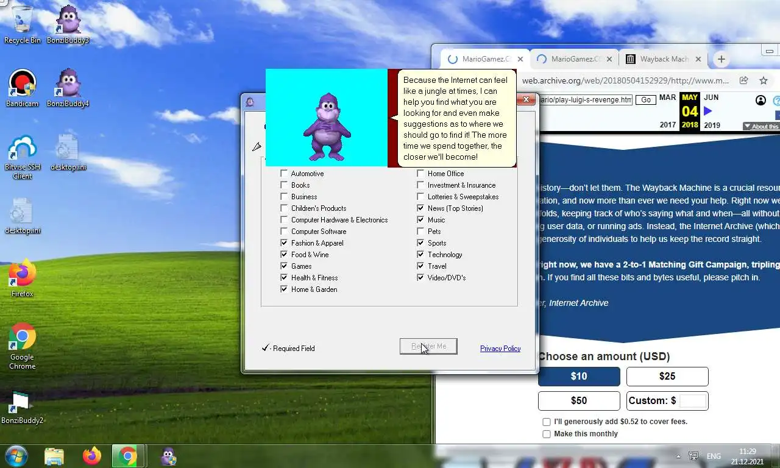This screenshot has width=780, height=468.
Task: Switch to the Wayback Machine tab
Action: pos(663,59)
